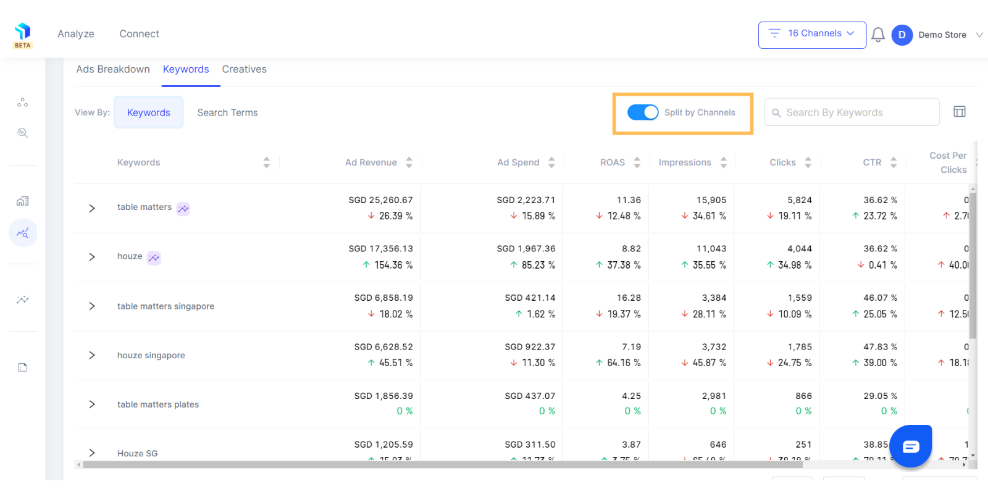Select Keywords view-by button
988x494 pixels.
pyautogui.click(x=149, y=112)
